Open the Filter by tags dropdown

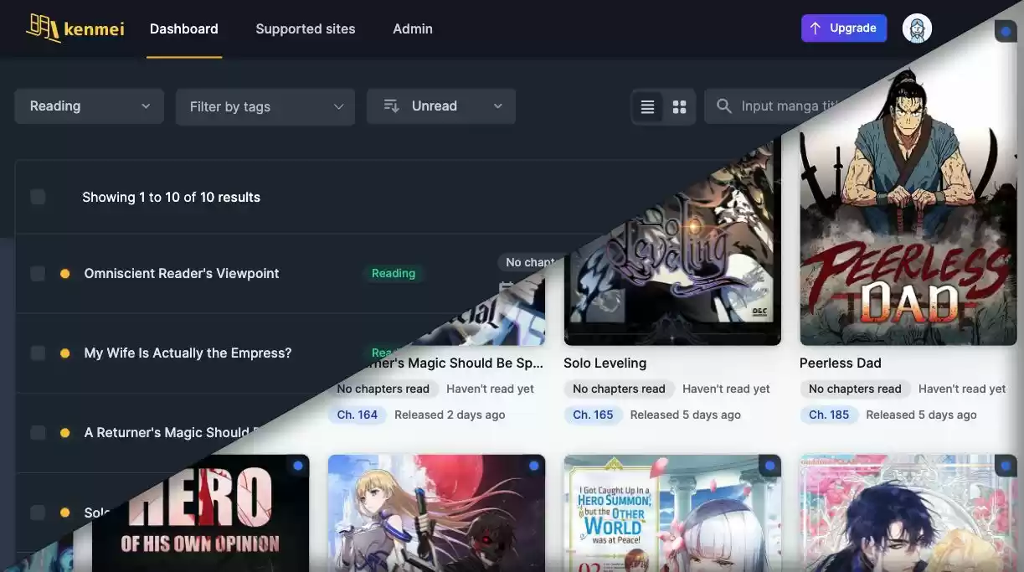(265, 106)
